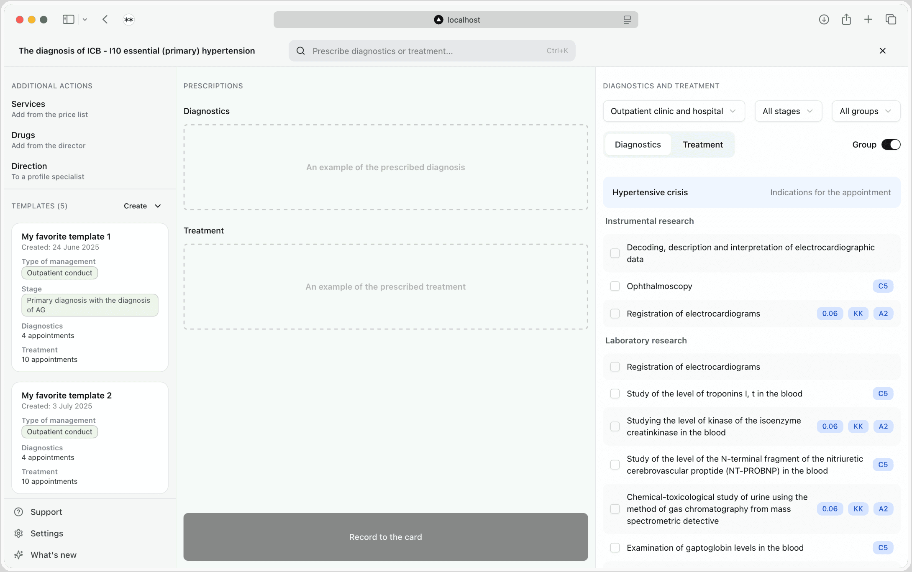Check Study of troponins level checkbox
Screen dimensions: 912x572
pyautogui.click(x=615, y=393)
